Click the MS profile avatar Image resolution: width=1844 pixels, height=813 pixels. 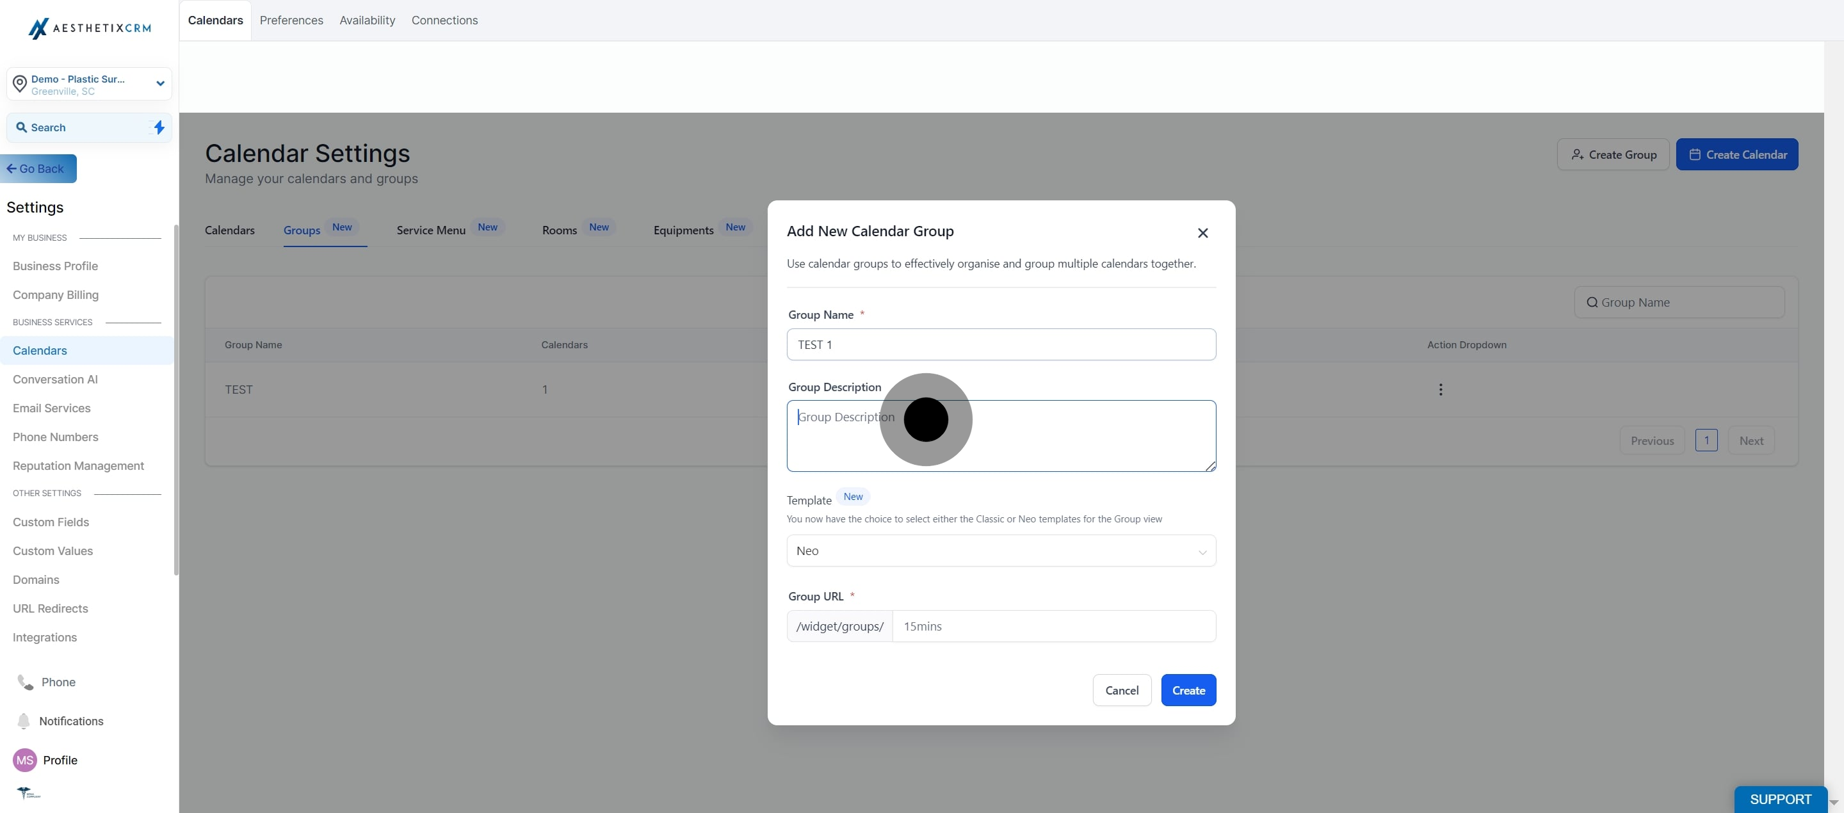pyautogui.click(x=25, y=760)
